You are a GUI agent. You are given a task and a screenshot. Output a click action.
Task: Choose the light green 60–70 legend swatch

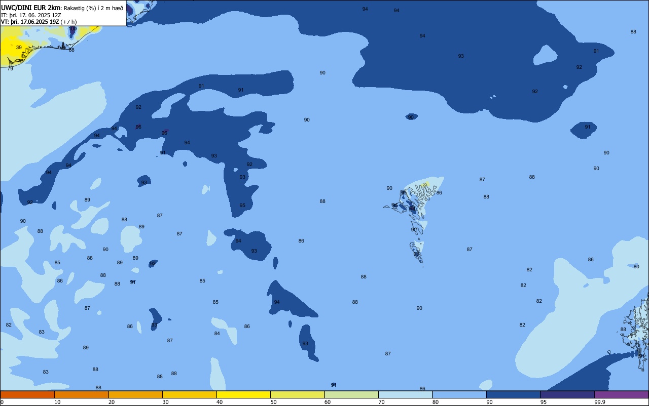(x=351, y=394)
